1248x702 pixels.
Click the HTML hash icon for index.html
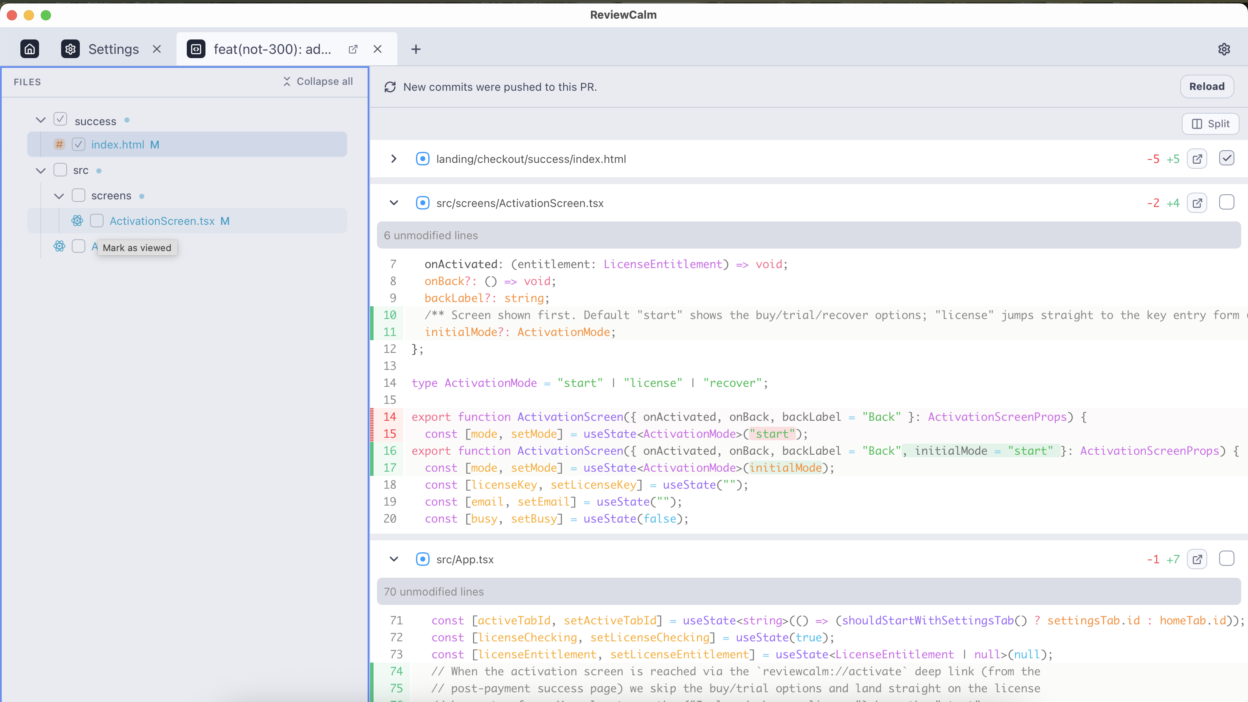pyautogui.click(x=59, y=144)
